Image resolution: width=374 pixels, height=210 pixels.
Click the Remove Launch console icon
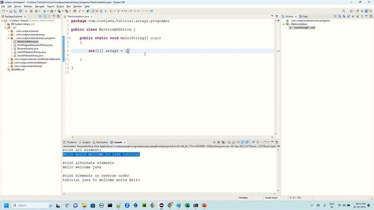click(x=219, y=142)
